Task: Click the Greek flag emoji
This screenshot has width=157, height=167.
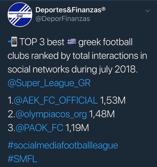Action: pyautogui.click(x=72, y=42)
